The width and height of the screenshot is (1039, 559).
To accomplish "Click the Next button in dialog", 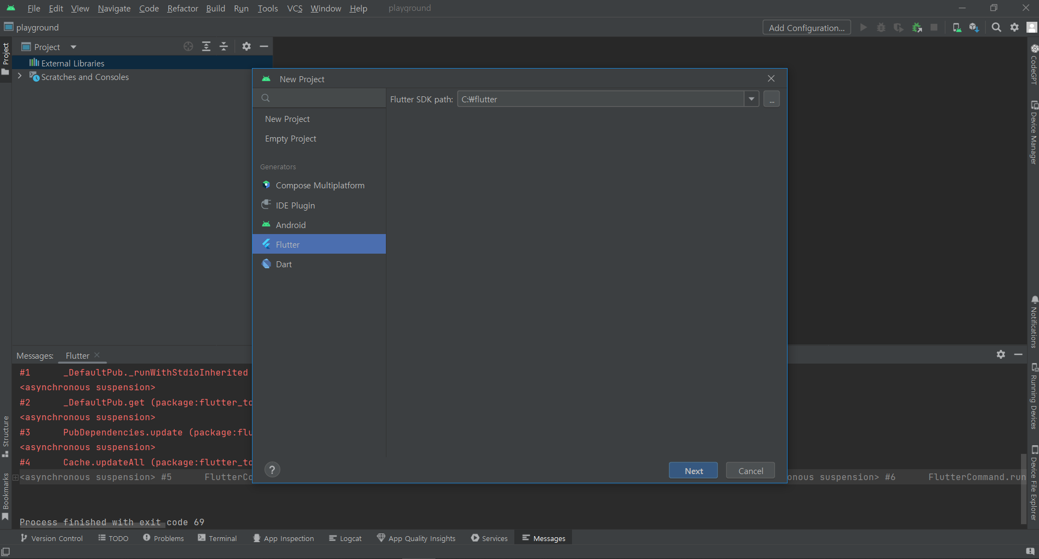I will (693, 471).
